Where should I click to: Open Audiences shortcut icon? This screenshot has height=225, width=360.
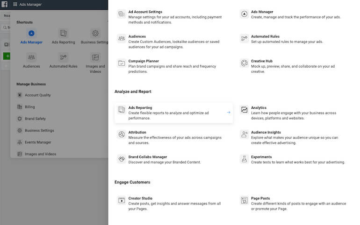pos(31,57)
